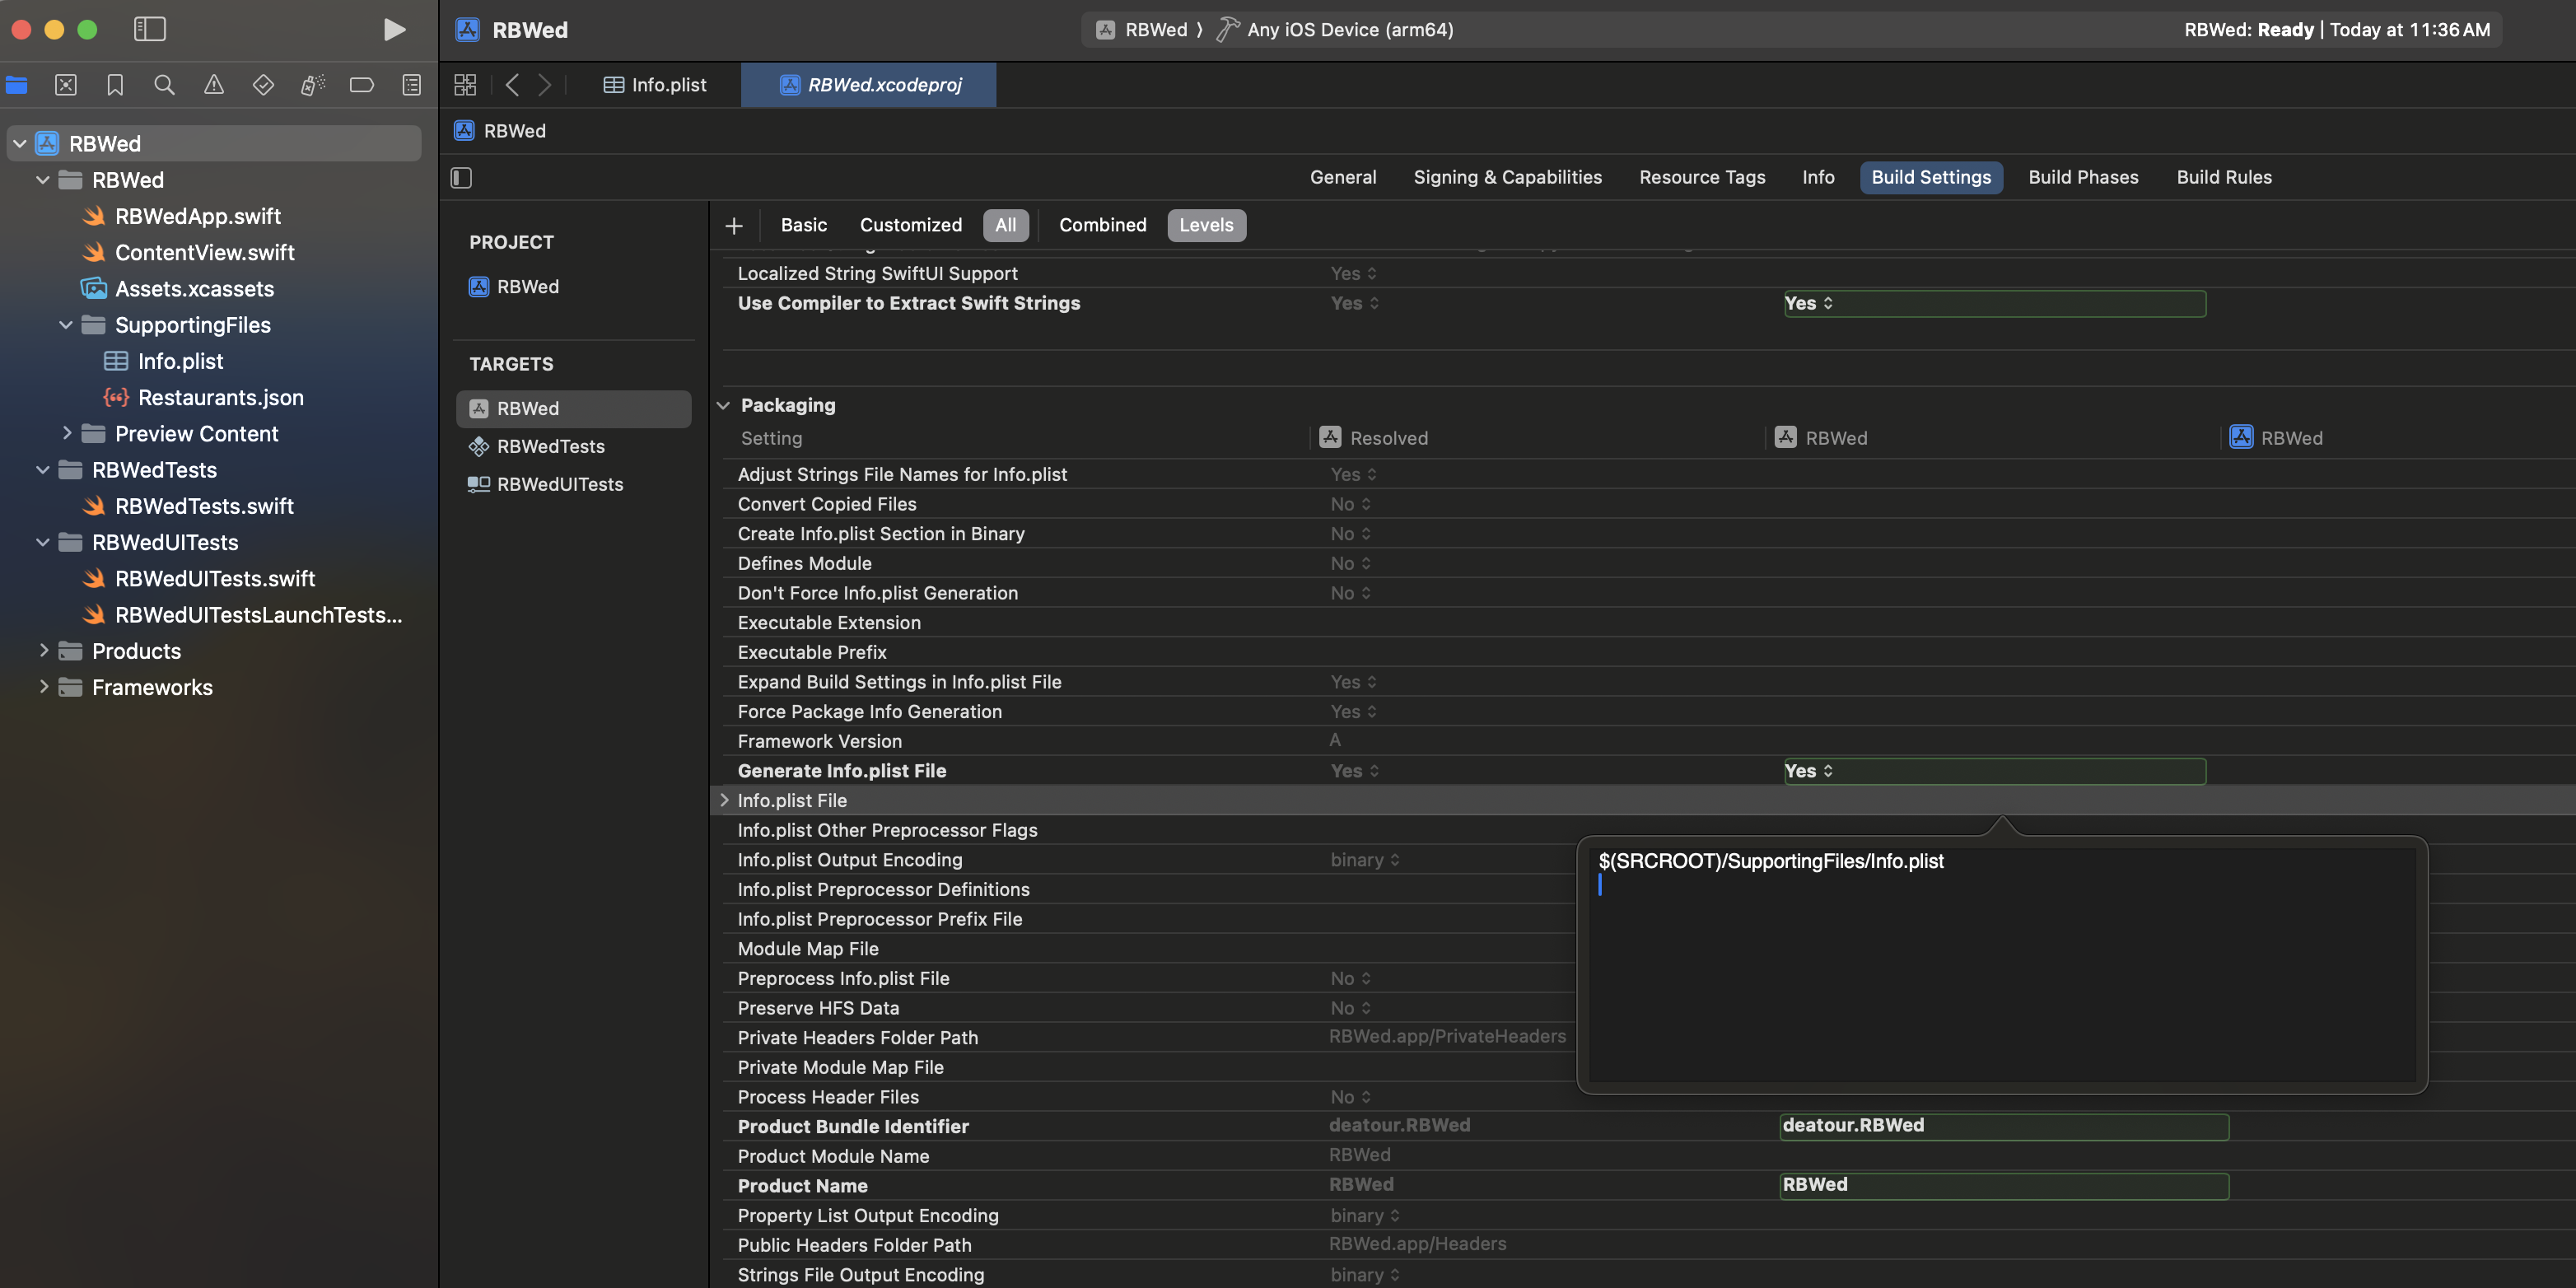2576x1288 pixels.
Task: Open the Breakpoint navigator
Action: [x=362, y=85]
